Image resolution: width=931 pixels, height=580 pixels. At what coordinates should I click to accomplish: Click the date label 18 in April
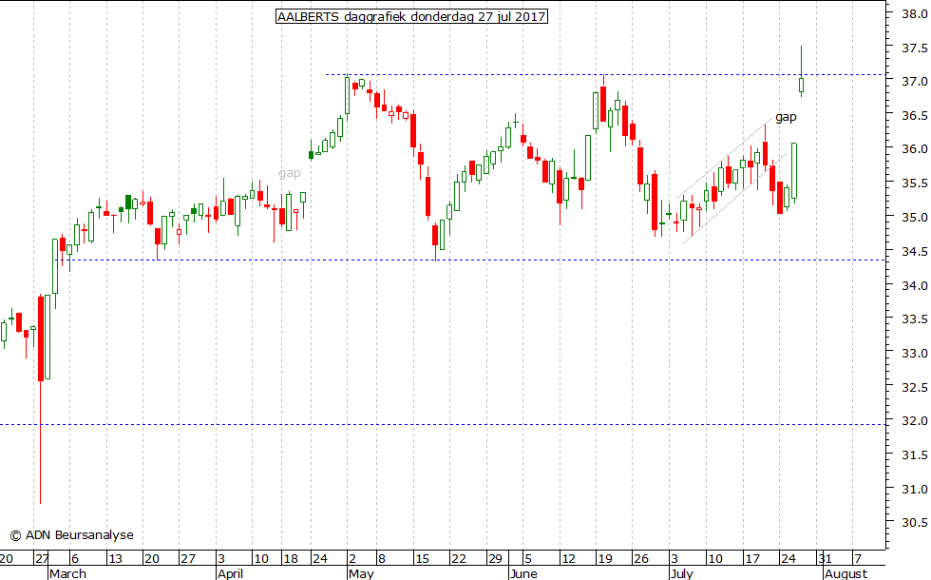click(x=291, y=559)
